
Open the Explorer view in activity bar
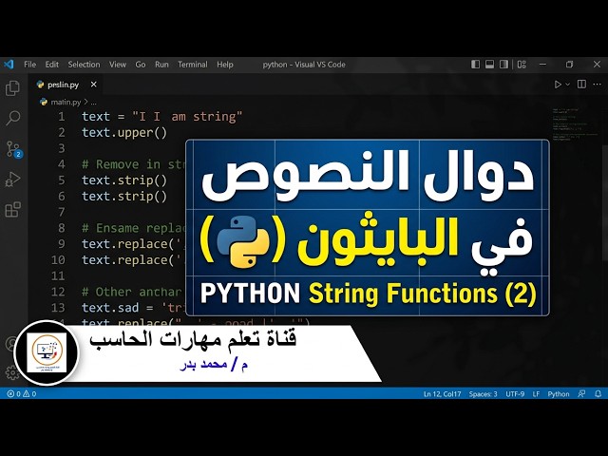coord(12,88)
